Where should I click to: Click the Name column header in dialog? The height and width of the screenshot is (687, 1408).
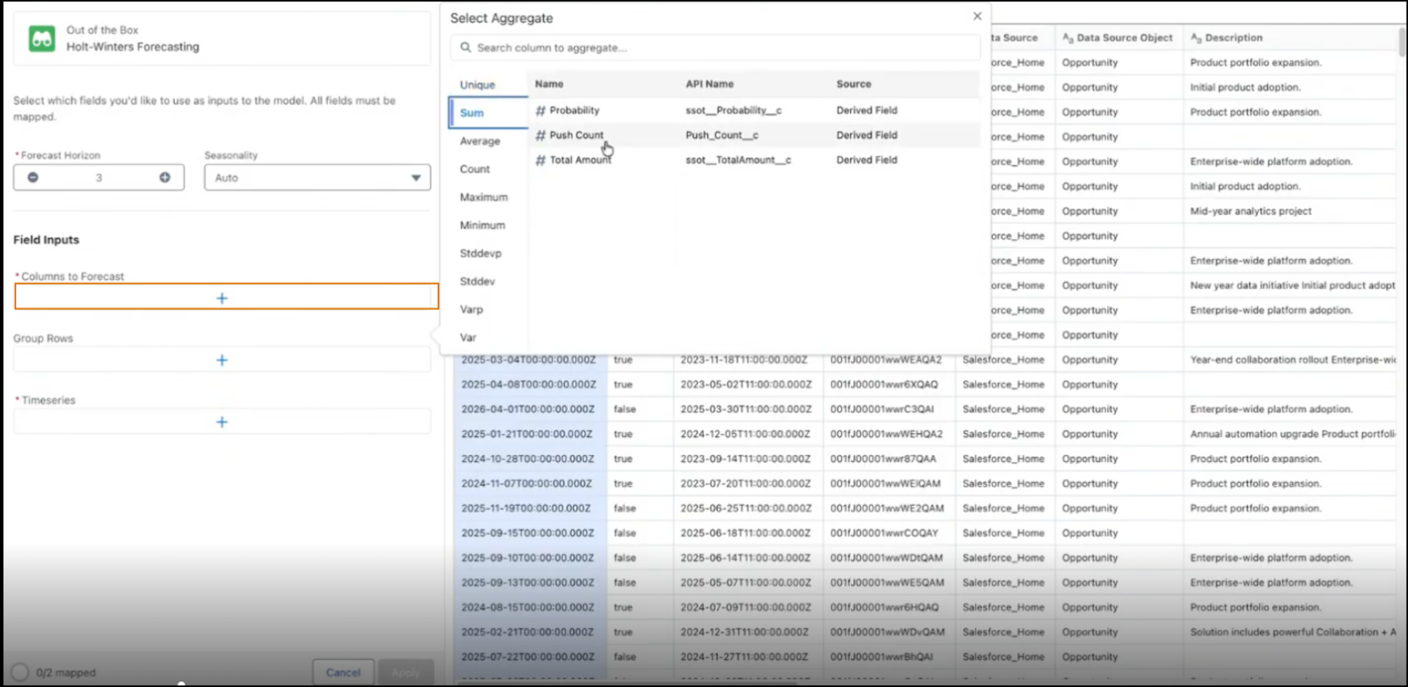(549, 84)
